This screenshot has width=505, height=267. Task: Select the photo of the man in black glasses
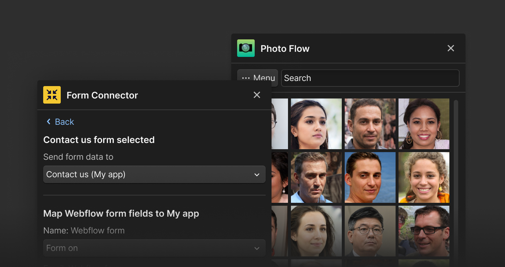pyautogui.click(x=423, y=231)
